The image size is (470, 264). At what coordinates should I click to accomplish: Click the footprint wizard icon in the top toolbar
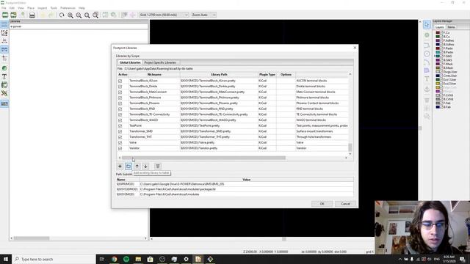point(13,15)
